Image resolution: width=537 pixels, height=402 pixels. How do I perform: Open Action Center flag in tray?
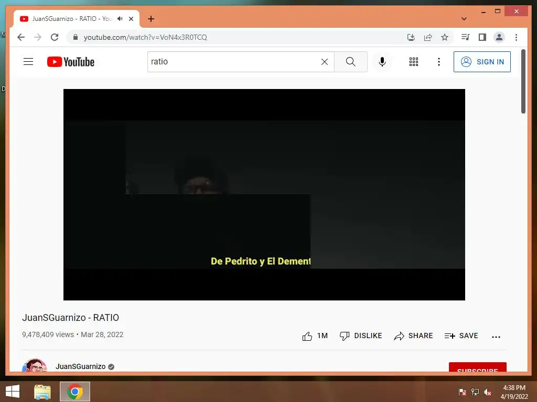coord(463,392)
